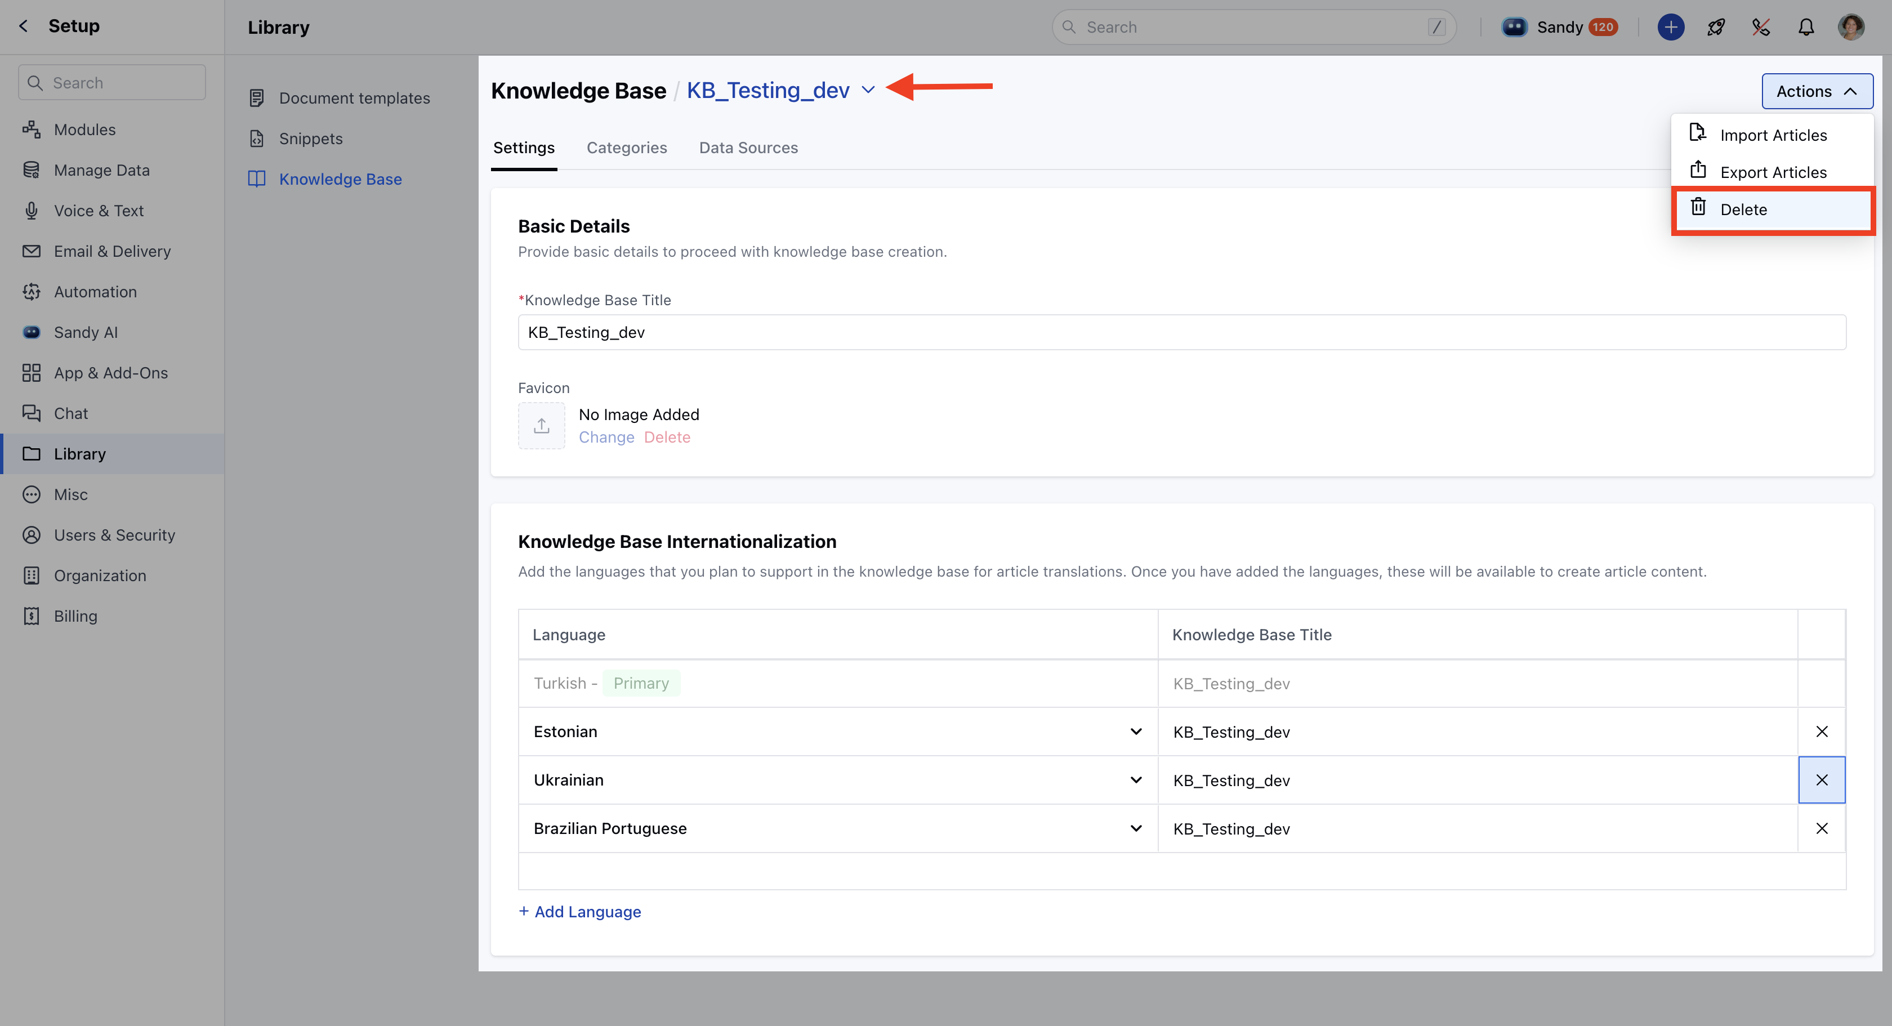Screen dimensions: 1892x1026
Task: Click the blue plus quick-create icon
Action: click(x=1670, y=26)
